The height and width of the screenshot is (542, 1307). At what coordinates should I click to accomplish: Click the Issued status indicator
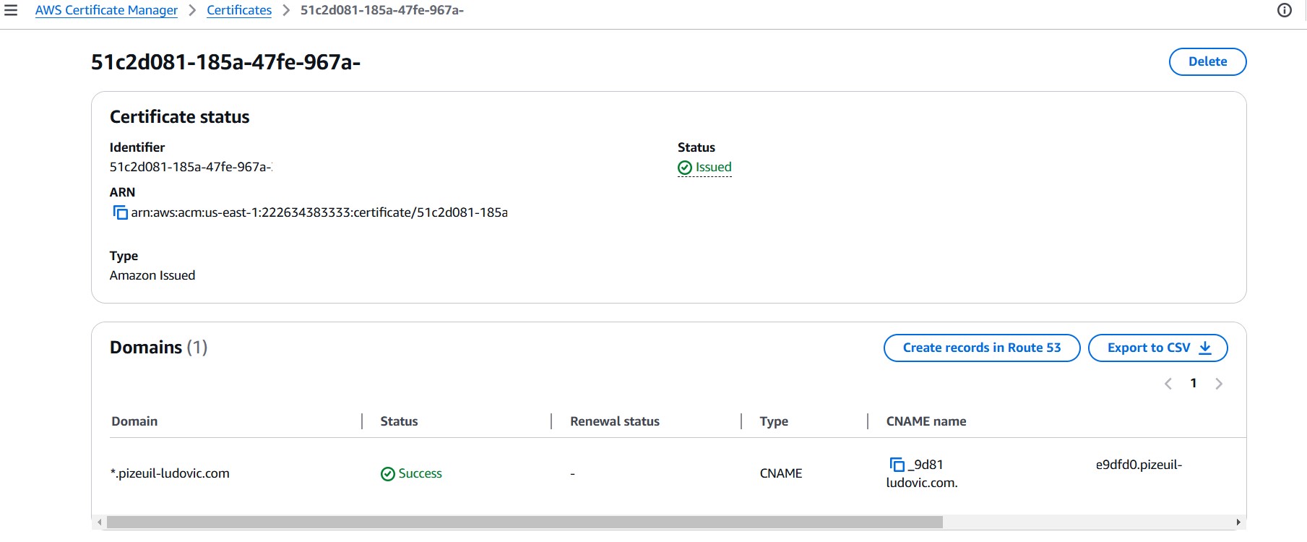(x=704, y=168)
